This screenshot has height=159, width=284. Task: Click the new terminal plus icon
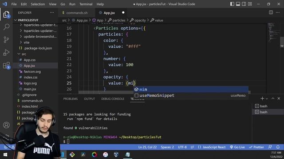[x=262, y=98]
